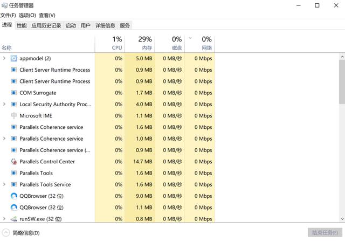Minimize the Task Manager window
The image size is (345, 242).
[298, 5]
